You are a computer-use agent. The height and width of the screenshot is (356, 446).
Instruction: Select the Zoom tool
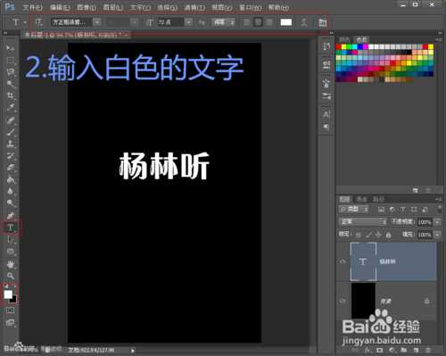pyautogui.click(x=11, y=276)
